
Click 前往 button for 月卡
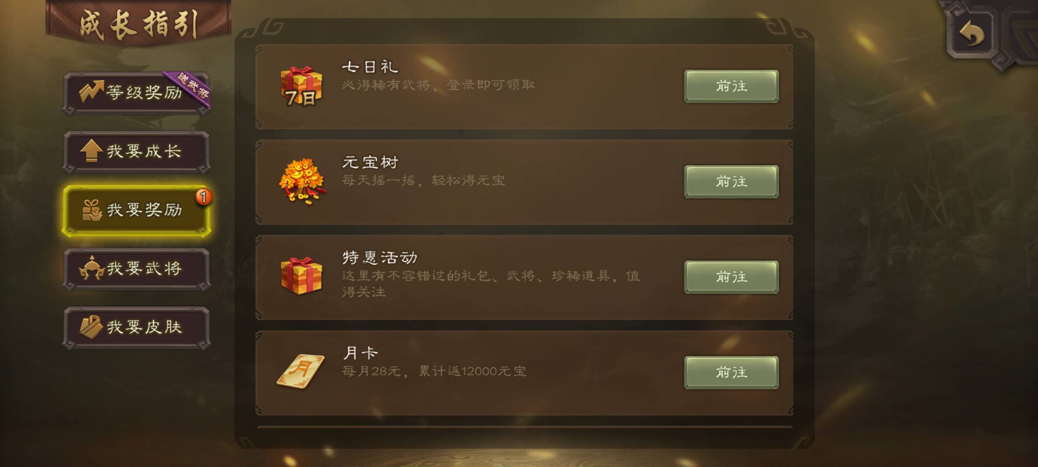pos(731,372)
